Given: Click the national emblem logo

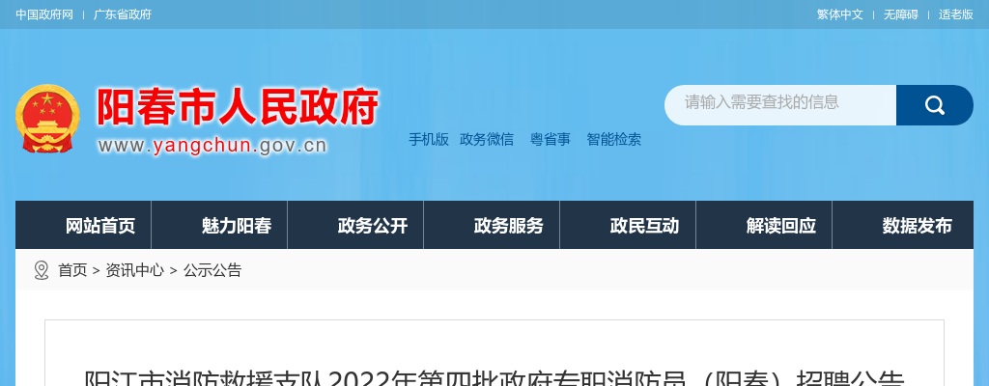Looking at the screenshot, I should (47, 119).
